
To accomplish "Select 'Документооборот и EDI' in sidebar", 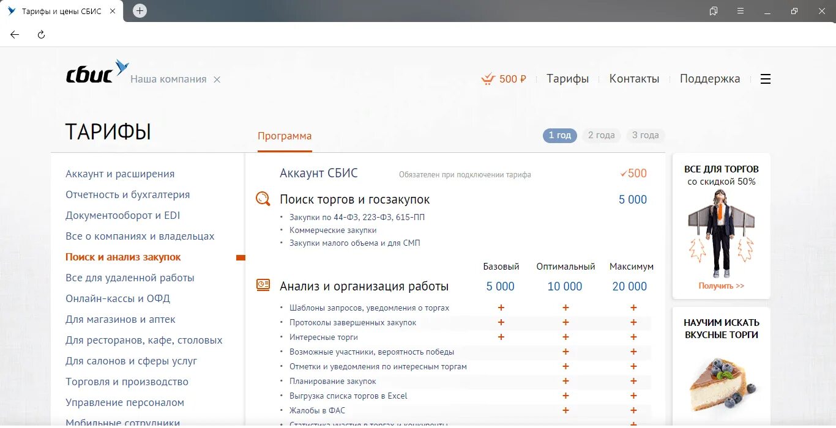I will click(122, 216).
